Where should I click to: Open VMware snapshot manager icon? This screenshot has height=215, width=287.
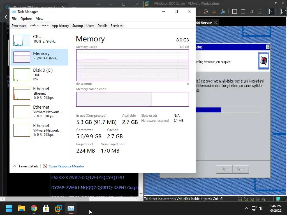(223, 12)
